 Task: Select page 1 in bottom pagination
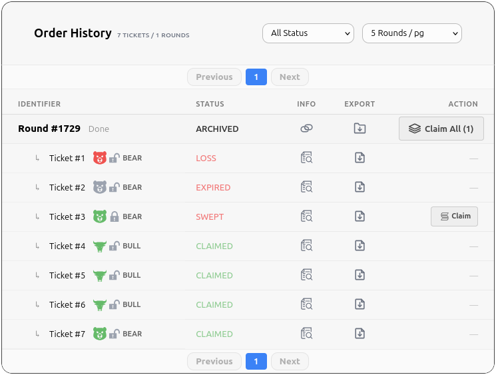(x=256, y=361)
